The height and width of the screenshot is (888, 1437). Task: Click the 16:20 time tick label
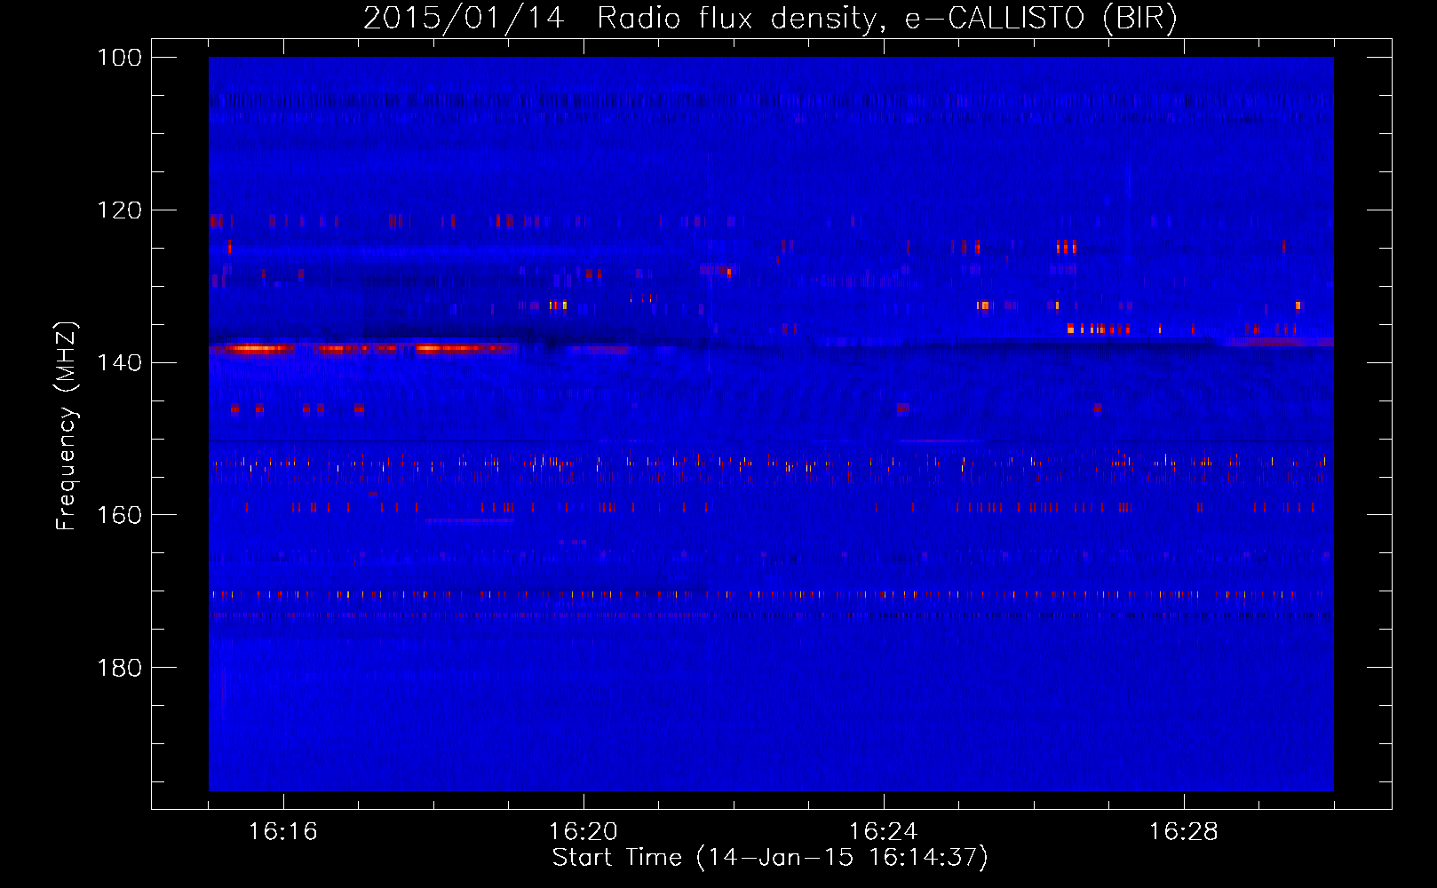click(584, 832)
